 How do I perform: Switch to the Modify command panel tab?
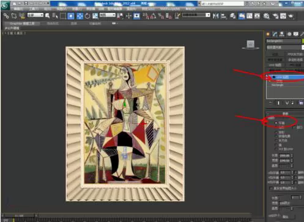pyautogui.click(x=275, y=34)
